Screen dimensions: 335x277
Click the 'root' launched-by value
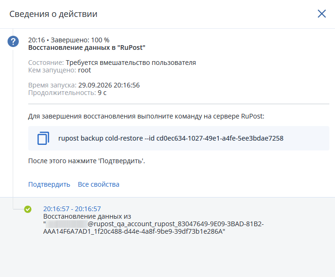pyautogui.click(x=84, y=70)
